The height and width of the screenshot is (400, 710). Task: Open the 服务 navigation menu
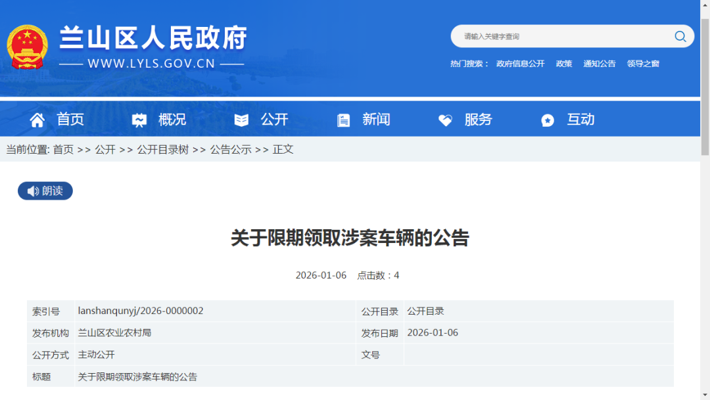pyautogui.click(x=478, y=120)
